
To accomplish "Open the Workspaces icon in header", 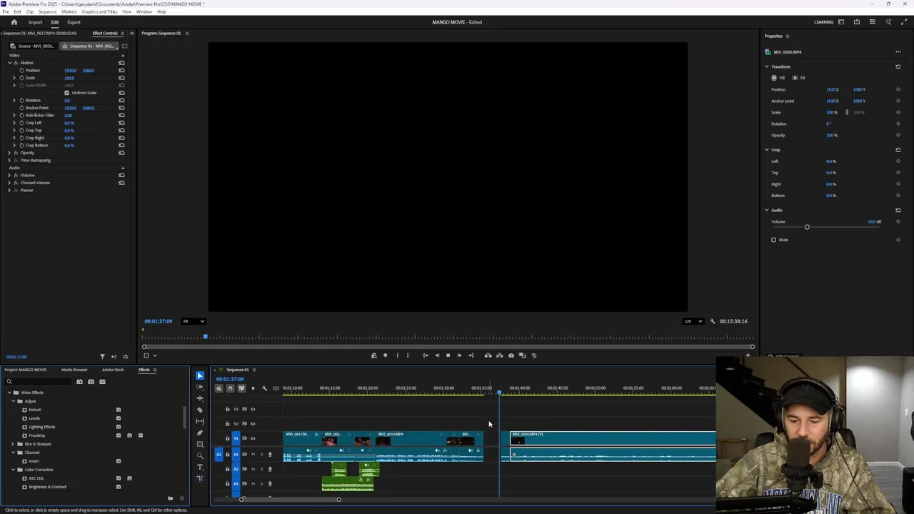I will [841, 22].
